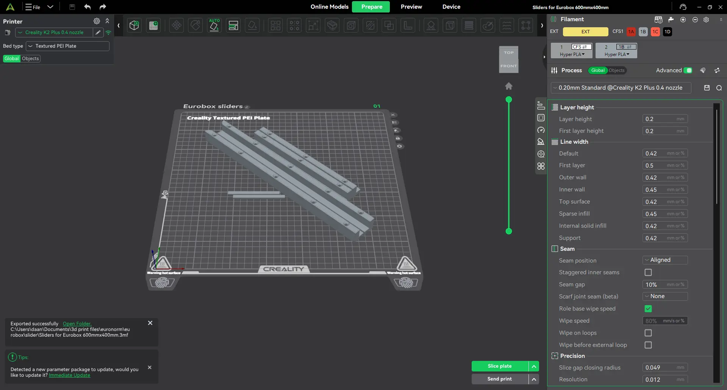Open Filament settings gear
The width and height of the screenshot is (727, 390).
pos(706,20)
